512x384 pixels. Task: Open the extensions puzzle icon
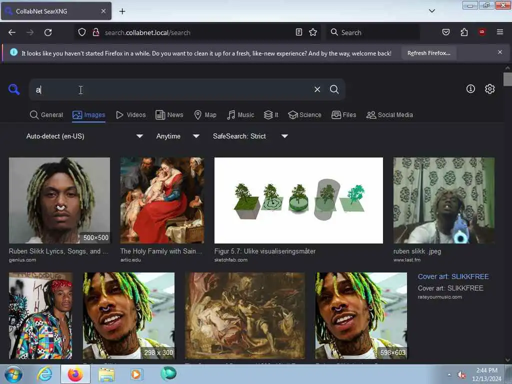point(464,32)
